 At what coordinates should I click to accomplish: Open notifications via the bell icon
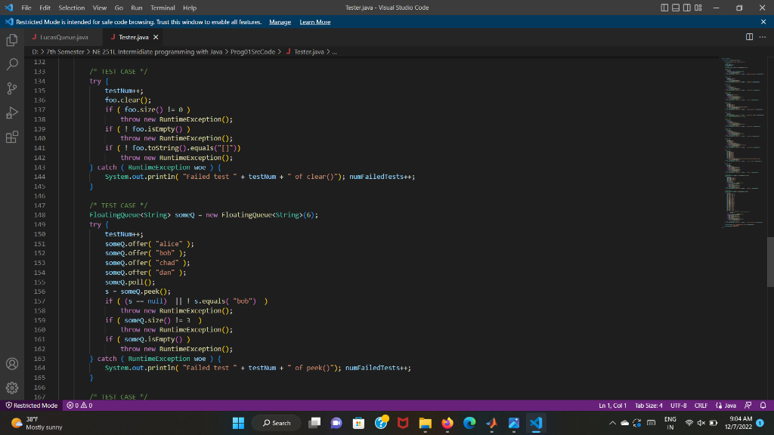pyautogui.click(x=763, y=406)
